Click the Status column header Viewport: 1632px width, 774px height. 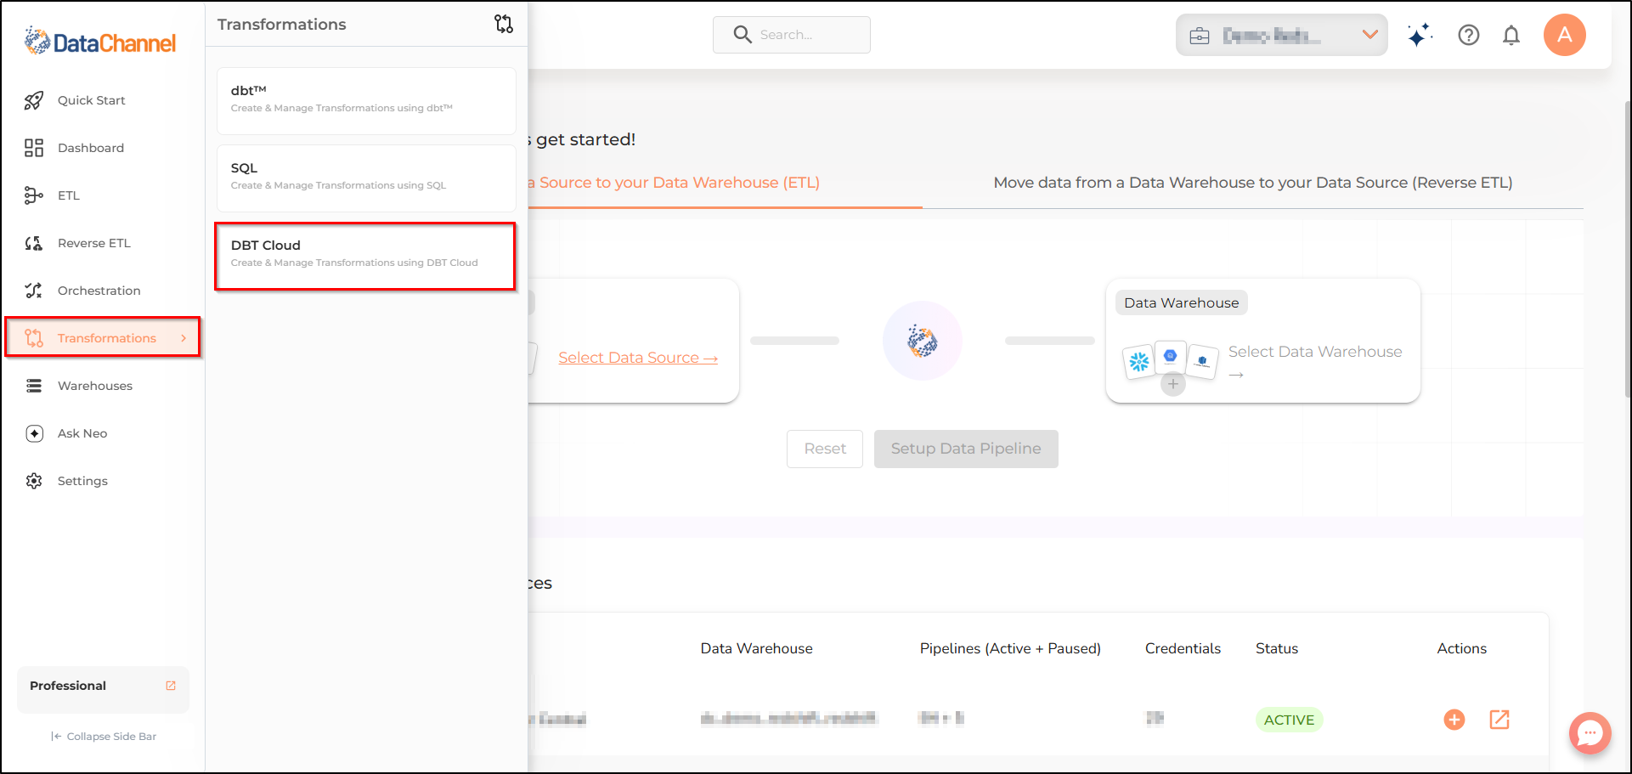[x=1277, y=648]
